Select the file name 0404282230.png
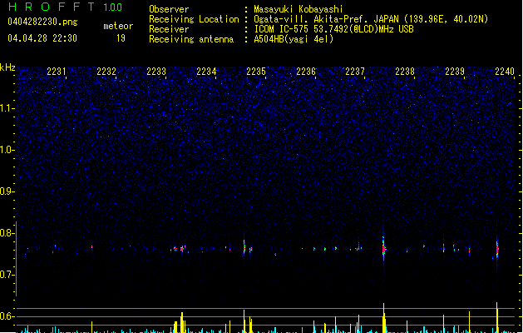 [42, 22]
